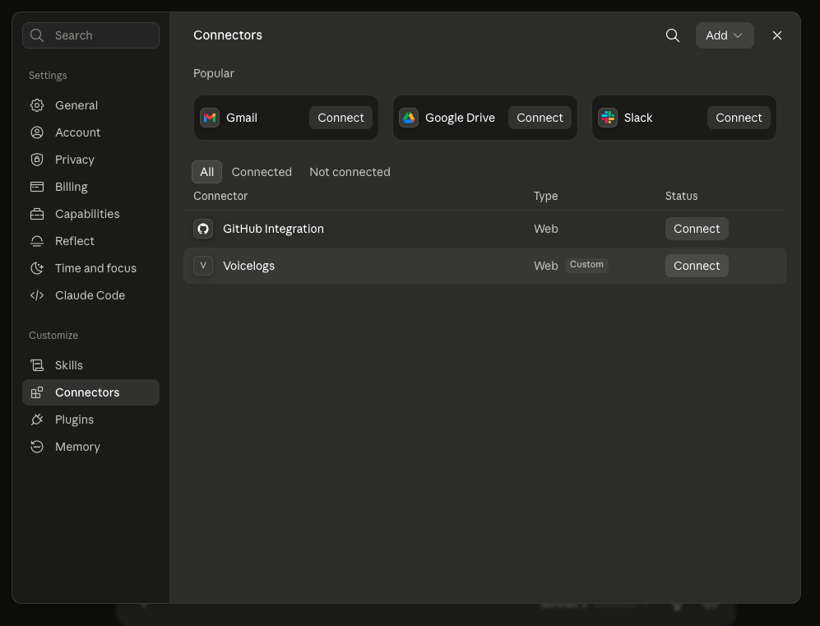Select Connectors in sidebar
The height and width of the screenshot is (626, 820).
pos(91,392)
